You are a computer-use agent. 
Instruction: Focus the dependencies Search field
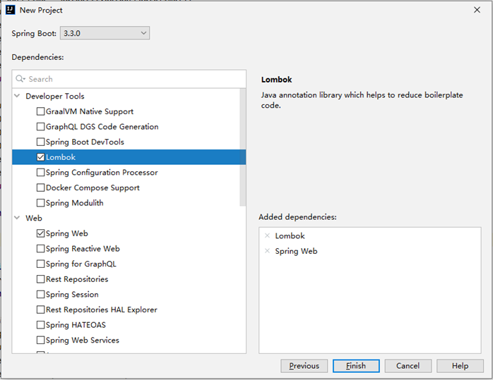click(129, 79)
